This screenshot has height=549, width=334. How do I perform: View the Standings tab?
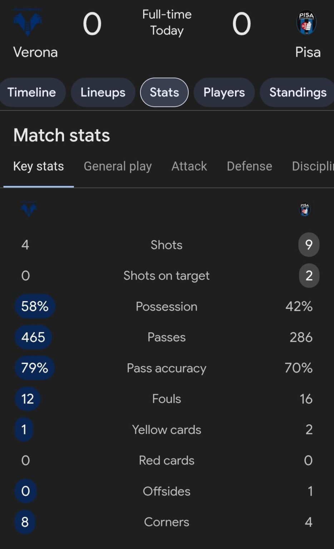coord(296,92)
